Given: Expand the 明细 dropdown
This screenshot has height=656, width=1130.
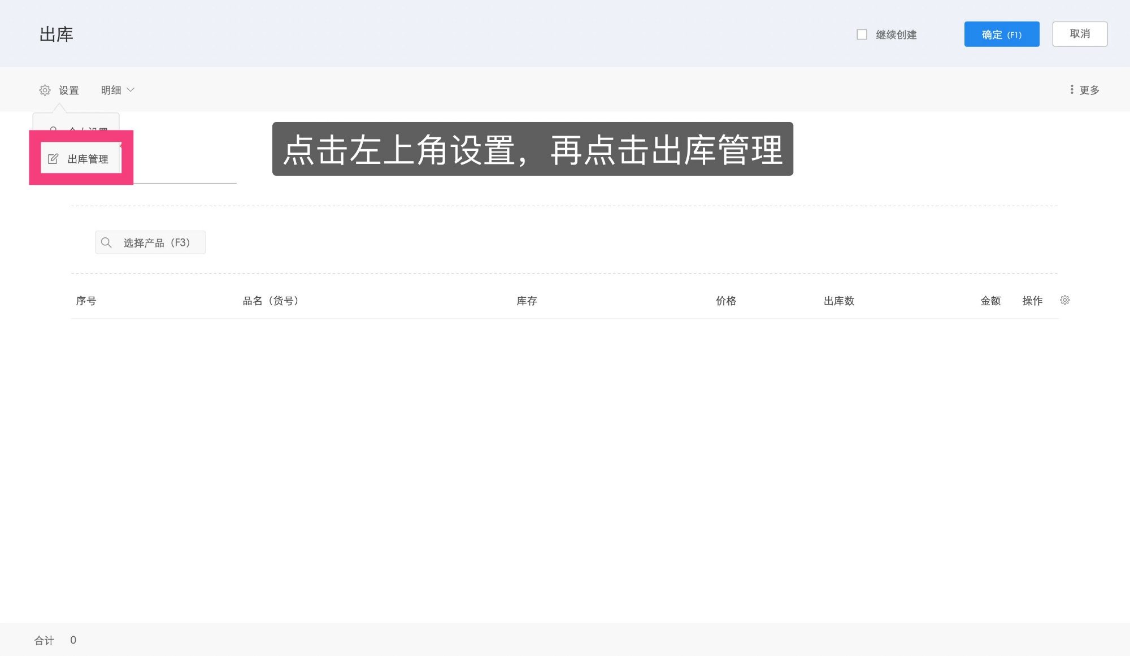Looking at the screenshot, I should click(x=117, y=89).
